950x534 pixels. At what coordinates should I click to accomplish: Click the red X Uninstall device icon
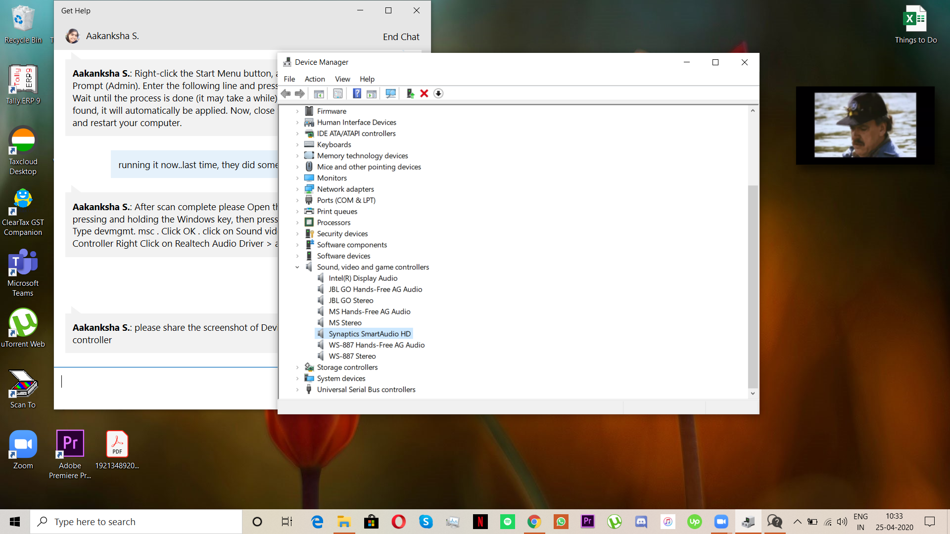pyautogui.click(x=424, y=93)
